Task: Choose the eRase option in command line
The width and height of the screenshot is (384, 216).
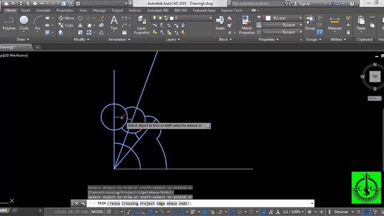Action: coord(172,203)
